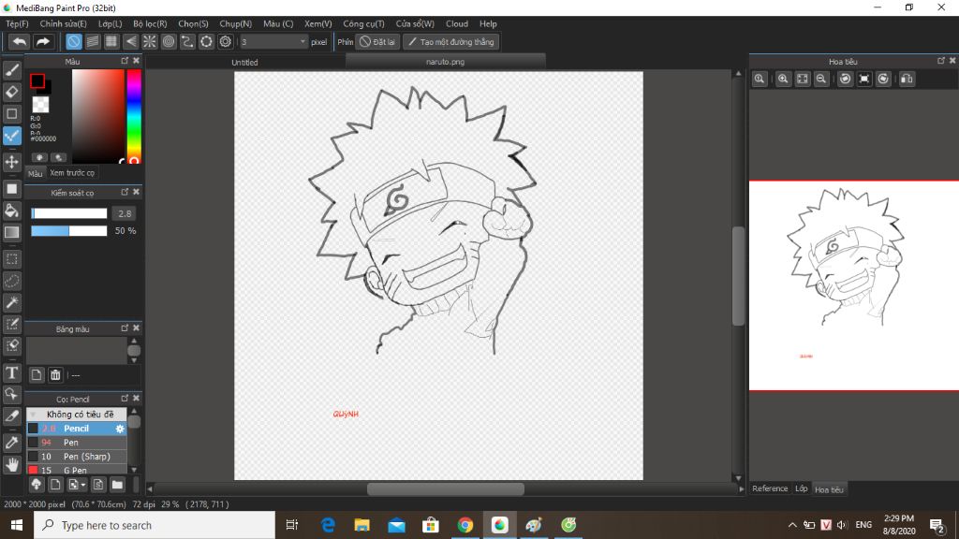Delete palette color with trash icon

[x=55, y=374]
